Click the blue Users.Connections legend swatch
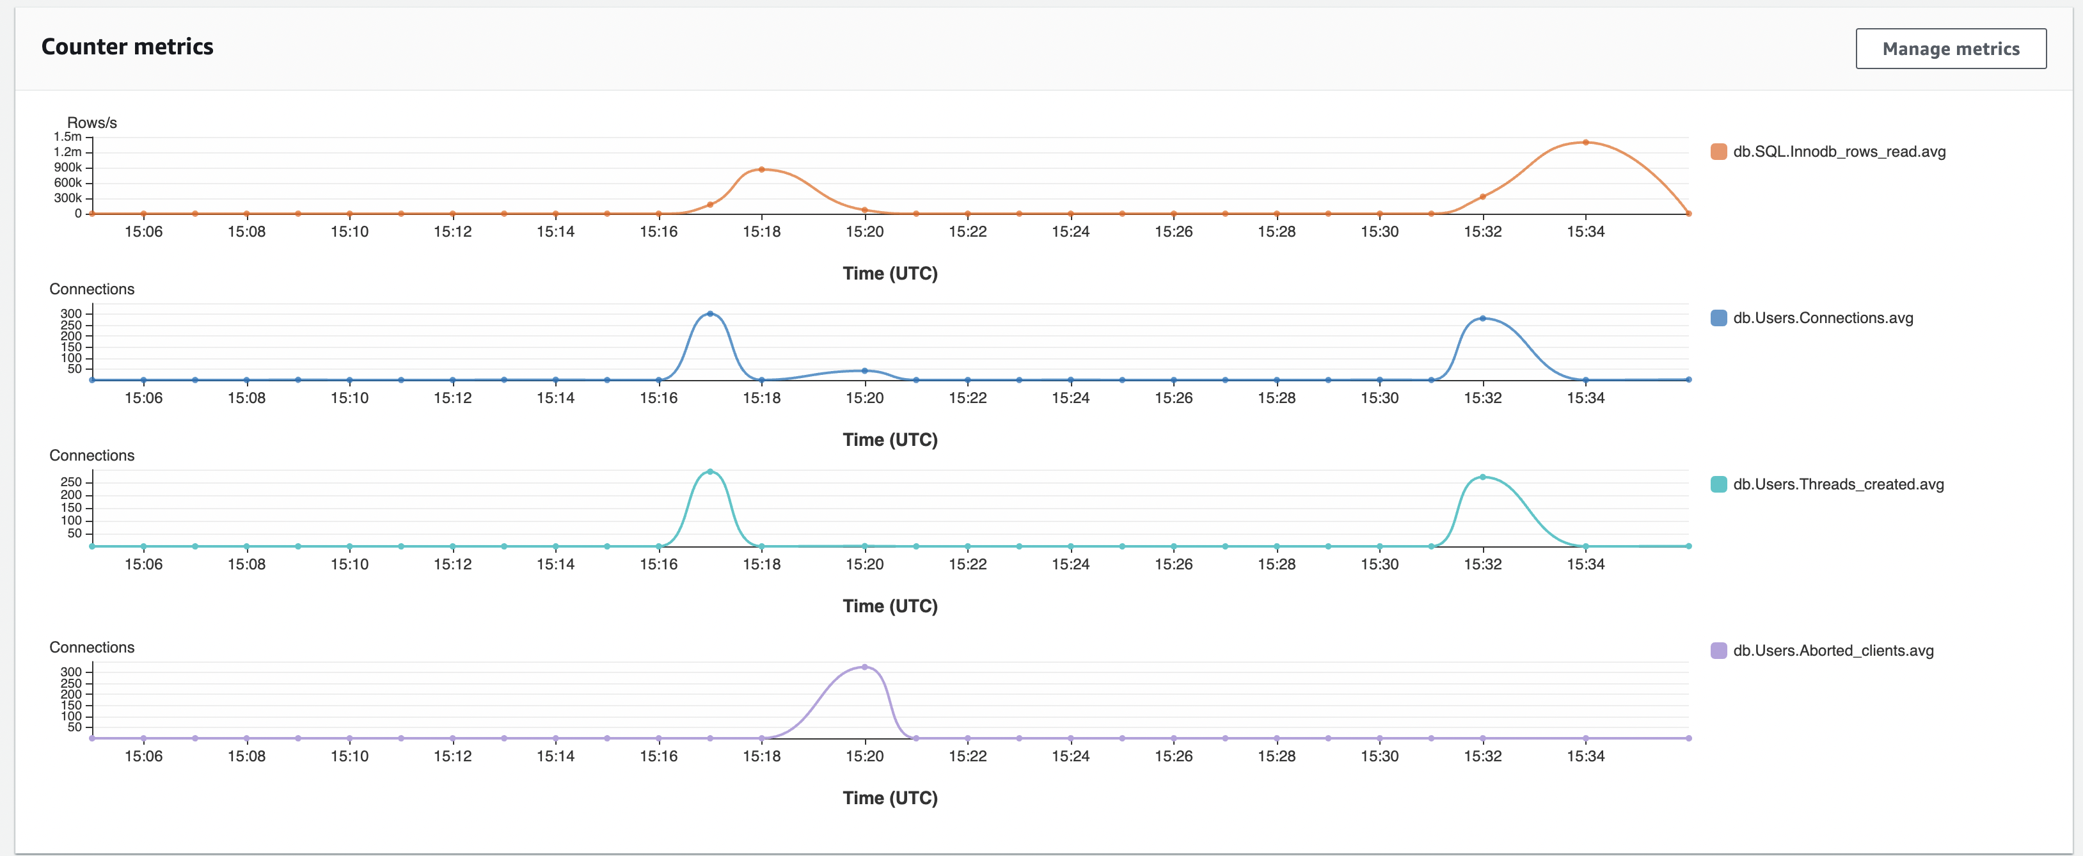The image size is (2083, 856). (1718, 319)
